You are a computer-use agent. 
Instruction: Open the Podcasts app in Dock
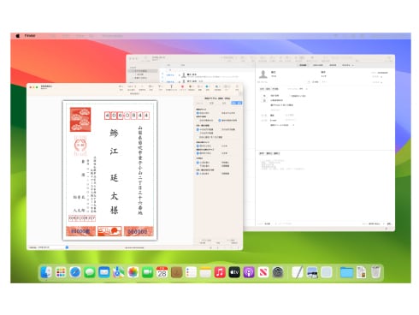tap(249, 272)
